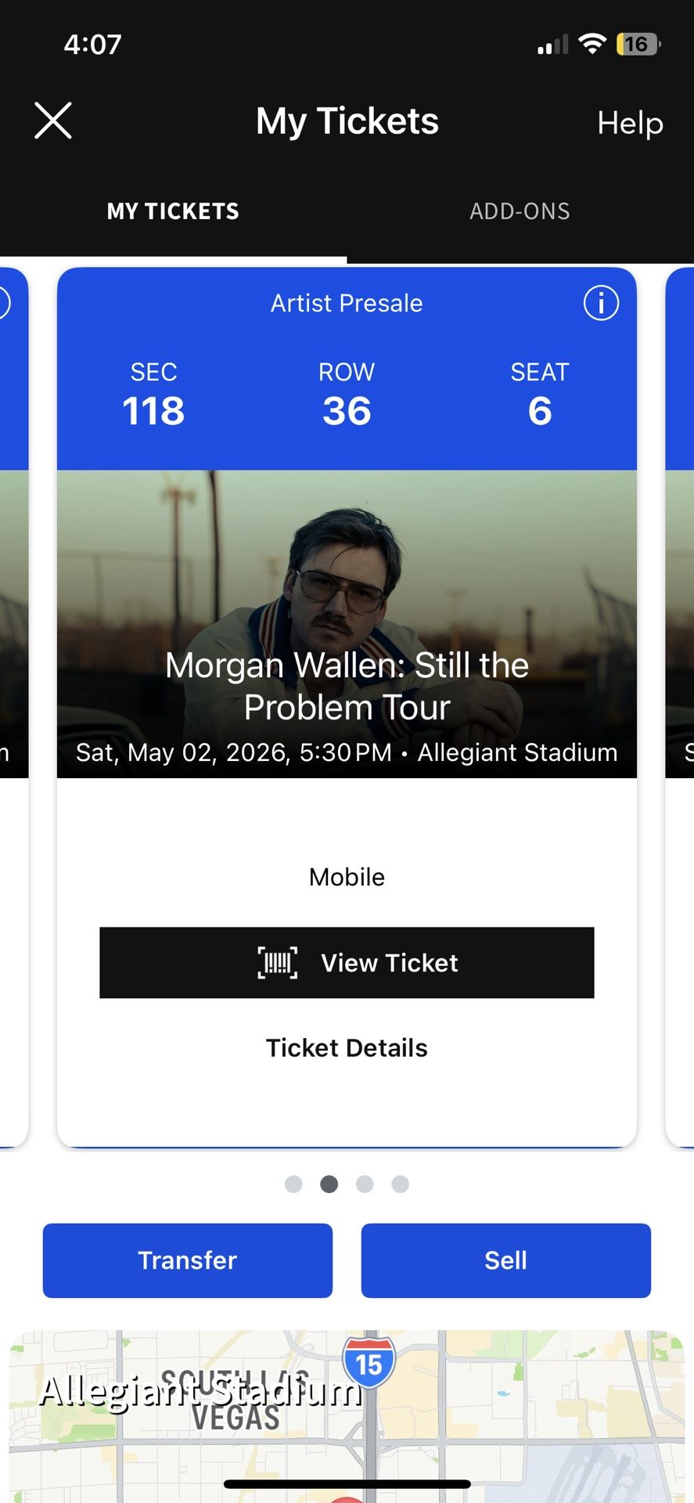Viewport: 694px width, 1503px height.
Task: Tap the next ticket card peeking at right
Action: pos(679,705)
